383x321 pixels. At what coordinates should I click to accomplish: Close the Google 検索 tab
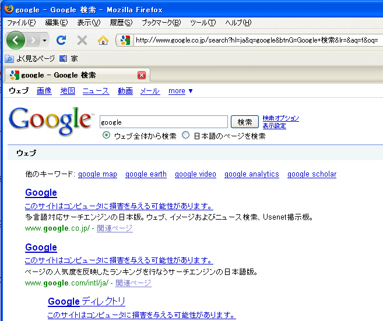coord(141,75)
